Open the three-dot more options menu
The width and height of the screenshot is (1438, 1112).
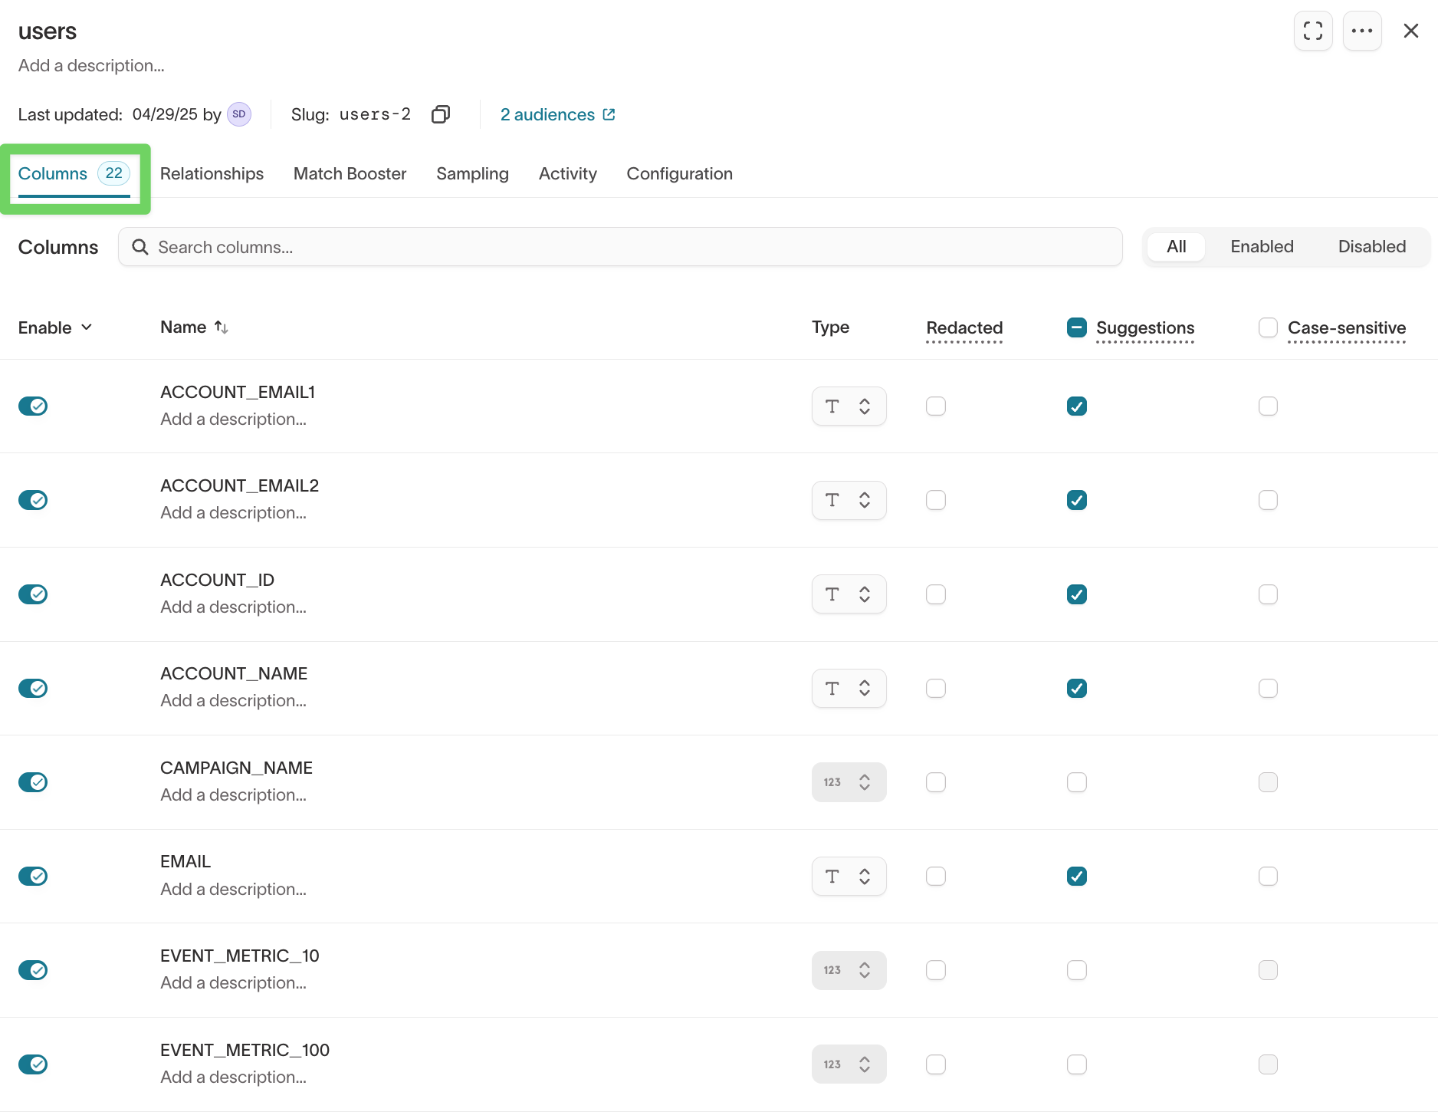coord(1361,31)
